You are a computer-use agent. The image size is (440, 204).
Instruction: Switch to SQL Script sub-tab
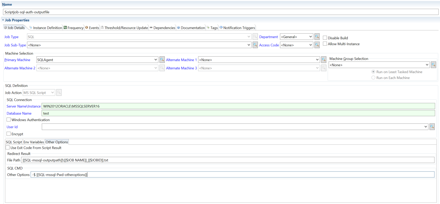[14, 142]
